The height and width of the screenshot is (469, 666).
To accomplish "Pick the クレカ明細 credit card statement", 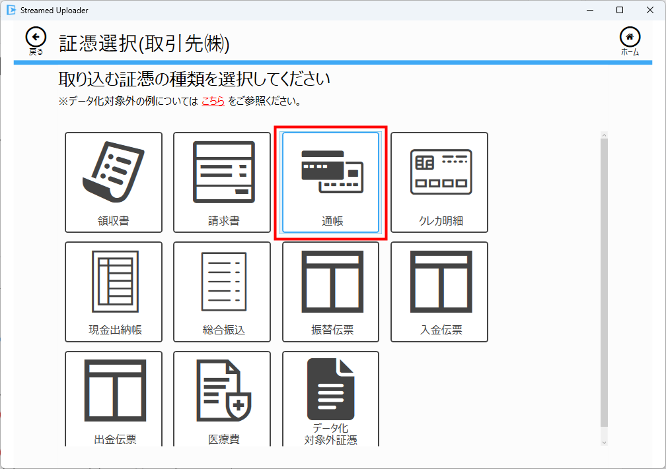I will pos(439,182).
